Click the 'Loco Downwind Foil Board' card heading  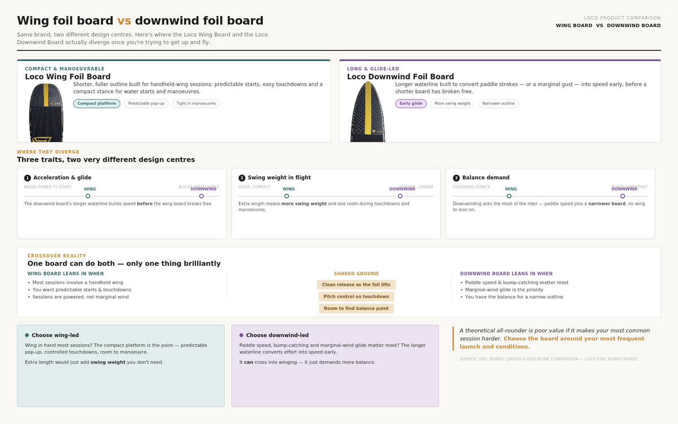[x=401, y=77]
